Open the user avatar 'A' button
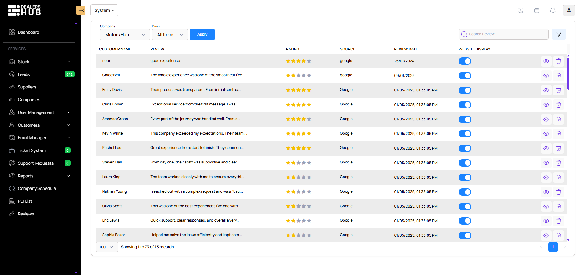Viewport: 583px width, 275px height. pos(569,10)
